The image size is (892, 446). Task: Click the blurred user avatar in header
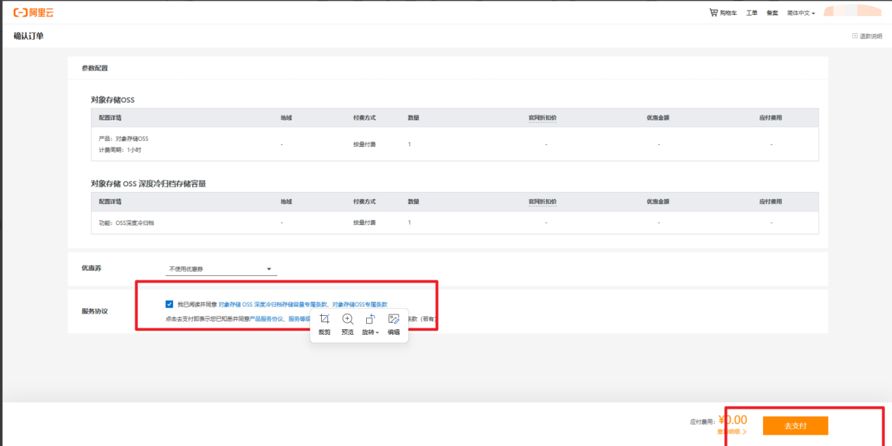coord(852,12)
